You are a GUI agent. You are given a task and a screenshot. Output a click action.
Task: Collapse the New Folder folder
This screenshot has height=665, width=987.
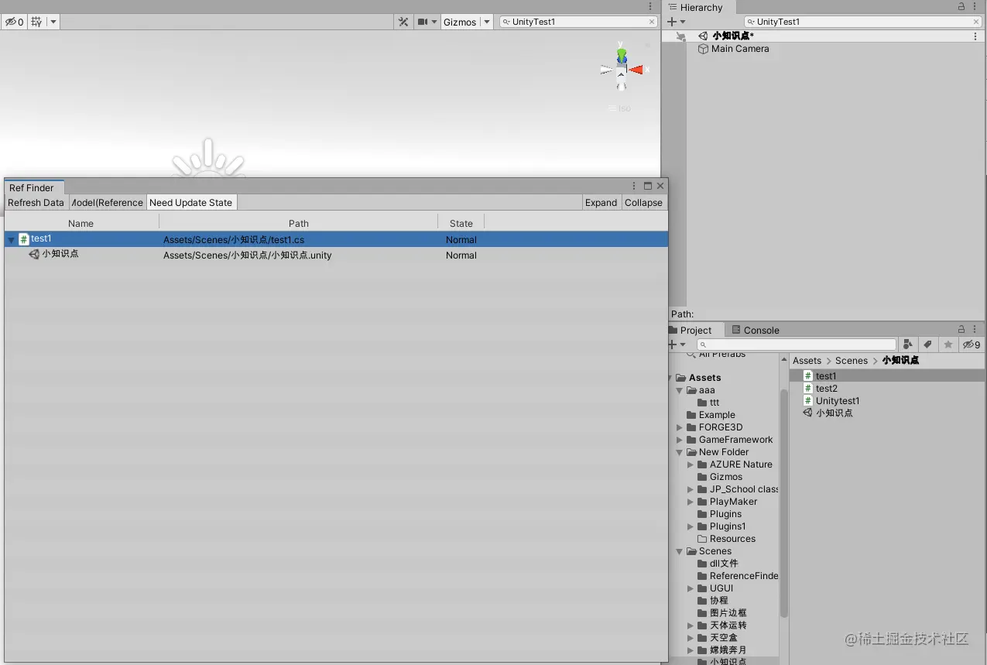click(x=680, y=452)
